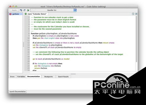Switch to the Errors tab
Image resolution: width=146 pixels, height=105 pixels.
[12, 76]
